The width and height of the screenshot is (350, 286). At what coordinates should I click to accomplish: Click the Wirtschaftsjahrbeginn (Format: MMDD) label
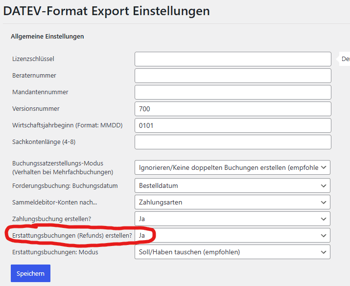coord(68,125)
